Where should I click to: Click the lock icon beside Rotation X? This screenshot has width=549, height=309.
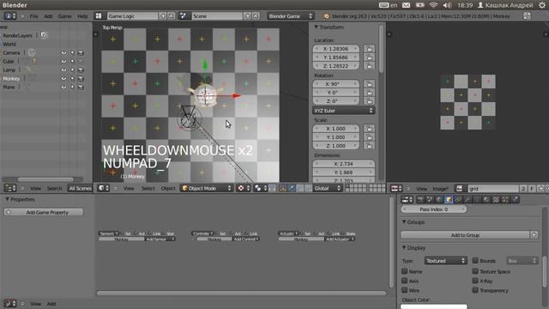pos(369,84)
